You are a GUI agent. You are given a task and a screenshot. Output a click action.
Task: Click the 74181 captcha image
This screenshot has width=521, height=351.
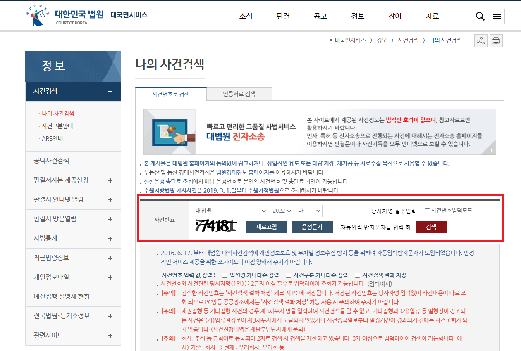tap(217, 227)
